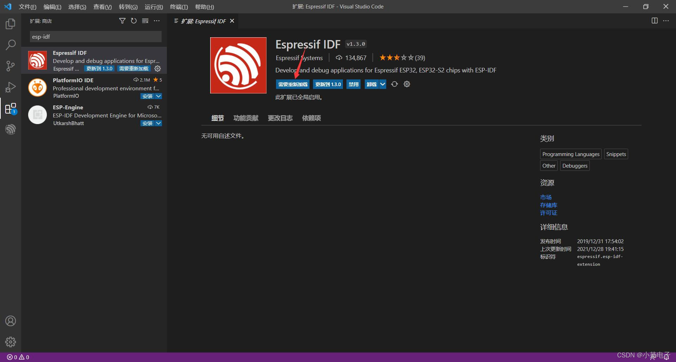Open the 选择(S) menu
Viewport: 676px width, 362px height.
[77, 7]
